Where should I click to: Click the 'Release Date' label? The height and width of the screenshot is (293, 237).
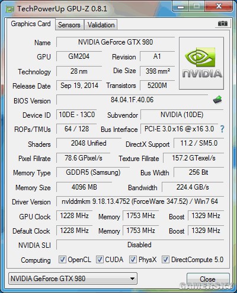tap(31, 86)
